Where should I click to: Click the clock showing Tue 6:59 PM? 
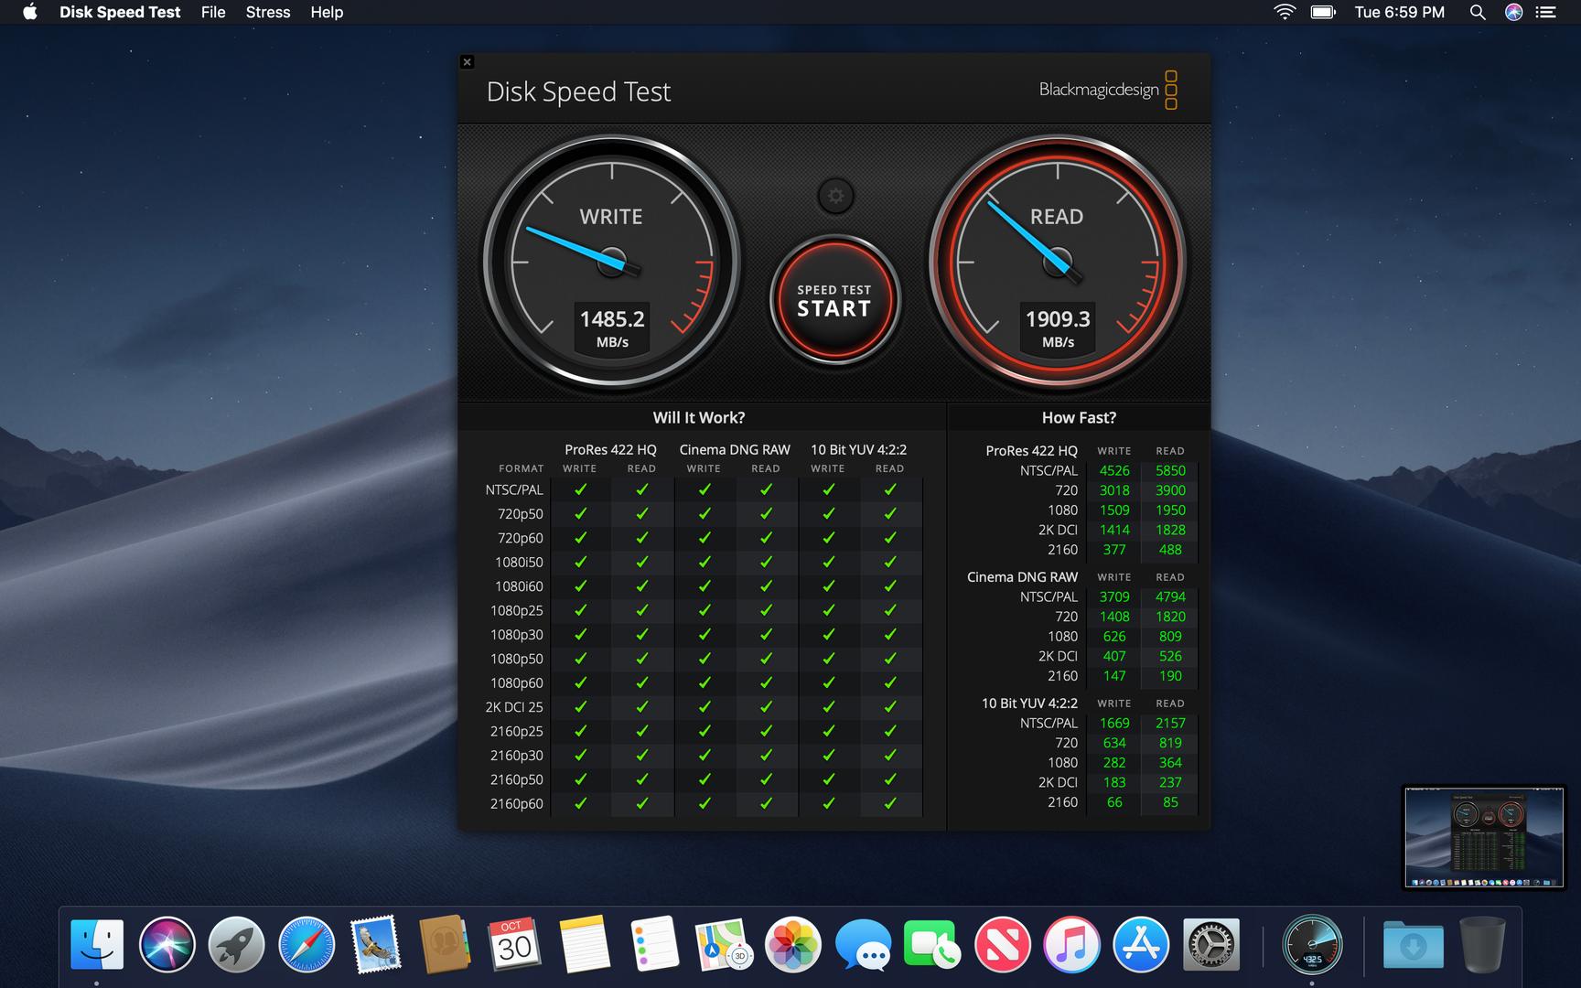(x=1400, y=12)
